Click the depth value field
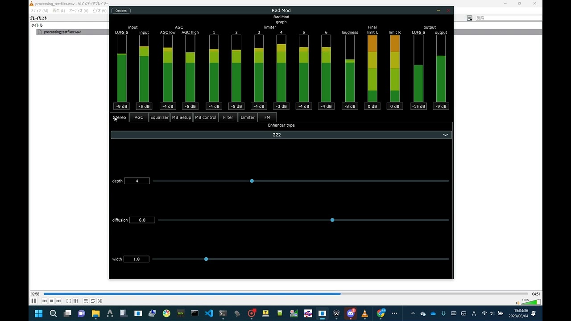The width and height of the screenshot is (571, 321). tap(137, 181)
